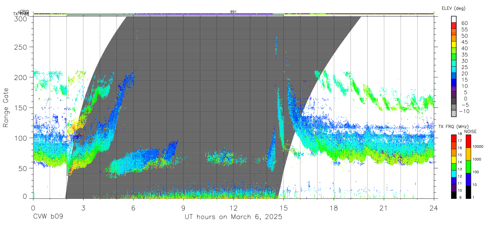
Task: Click the 45 label on ELEV colorbar
Action: point(465,42)
